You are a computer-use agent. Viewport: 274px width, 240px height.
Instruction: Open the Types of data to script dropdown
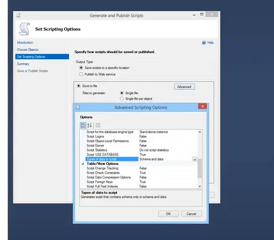pyautogui.click(x=195, y=159)
